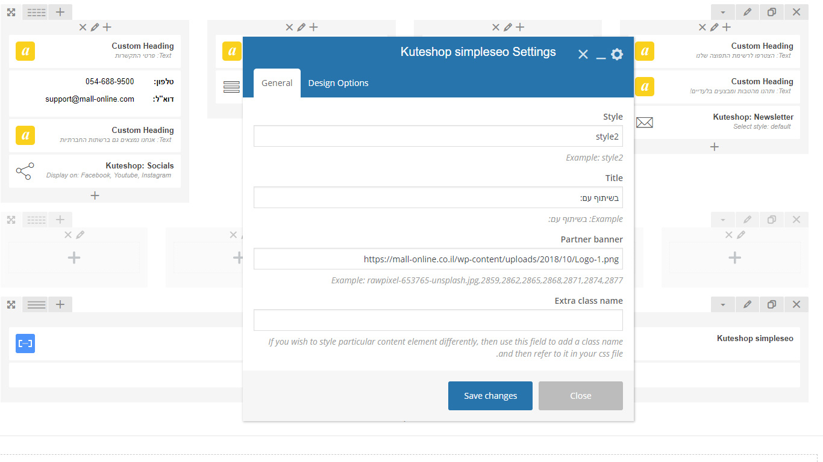Image resolution: width=823 pixels, height=462 pixels.
Task: Click the phone number 054-688-9500
Action: pos(110,82)
